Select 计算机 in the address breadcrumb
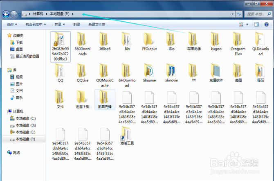Viewport: 274px width, 181px height. click(38, 14)
